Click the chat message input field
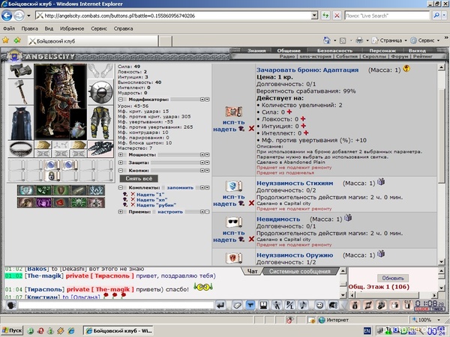Image resolution: width=450 pixels, height=337 pixels. tap(116, 306)
